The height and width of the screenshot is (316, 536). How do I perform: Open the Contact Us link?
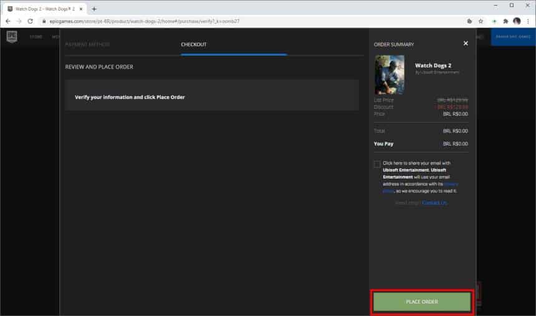coord(434,203)
